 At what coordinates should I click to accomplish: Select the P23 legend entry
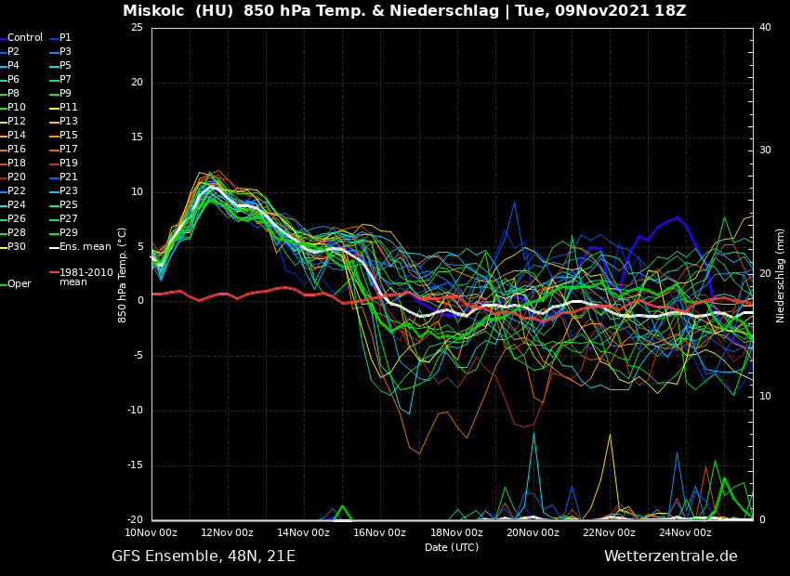(x=68, y=191)
